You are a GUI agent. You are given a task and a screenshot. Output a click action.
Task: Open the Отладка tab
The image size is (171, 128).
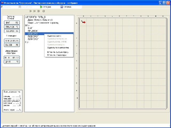tap(46, 7)
